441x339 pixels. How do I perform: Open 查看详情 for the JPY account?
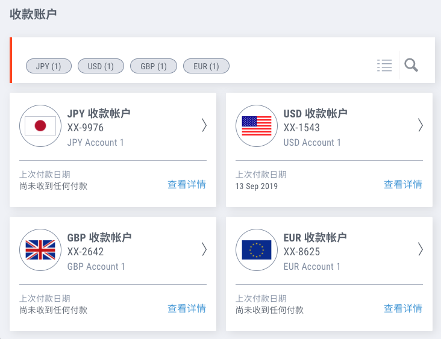pos(187,185)
